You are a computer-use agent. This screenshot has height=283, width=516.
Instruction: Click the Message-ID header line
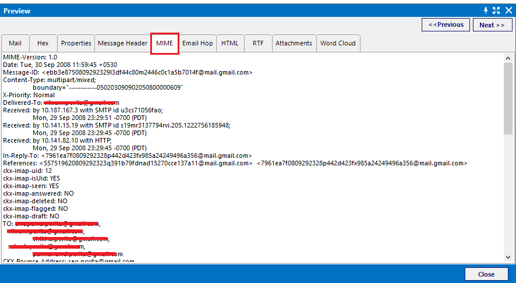click(x=128, y=72)
